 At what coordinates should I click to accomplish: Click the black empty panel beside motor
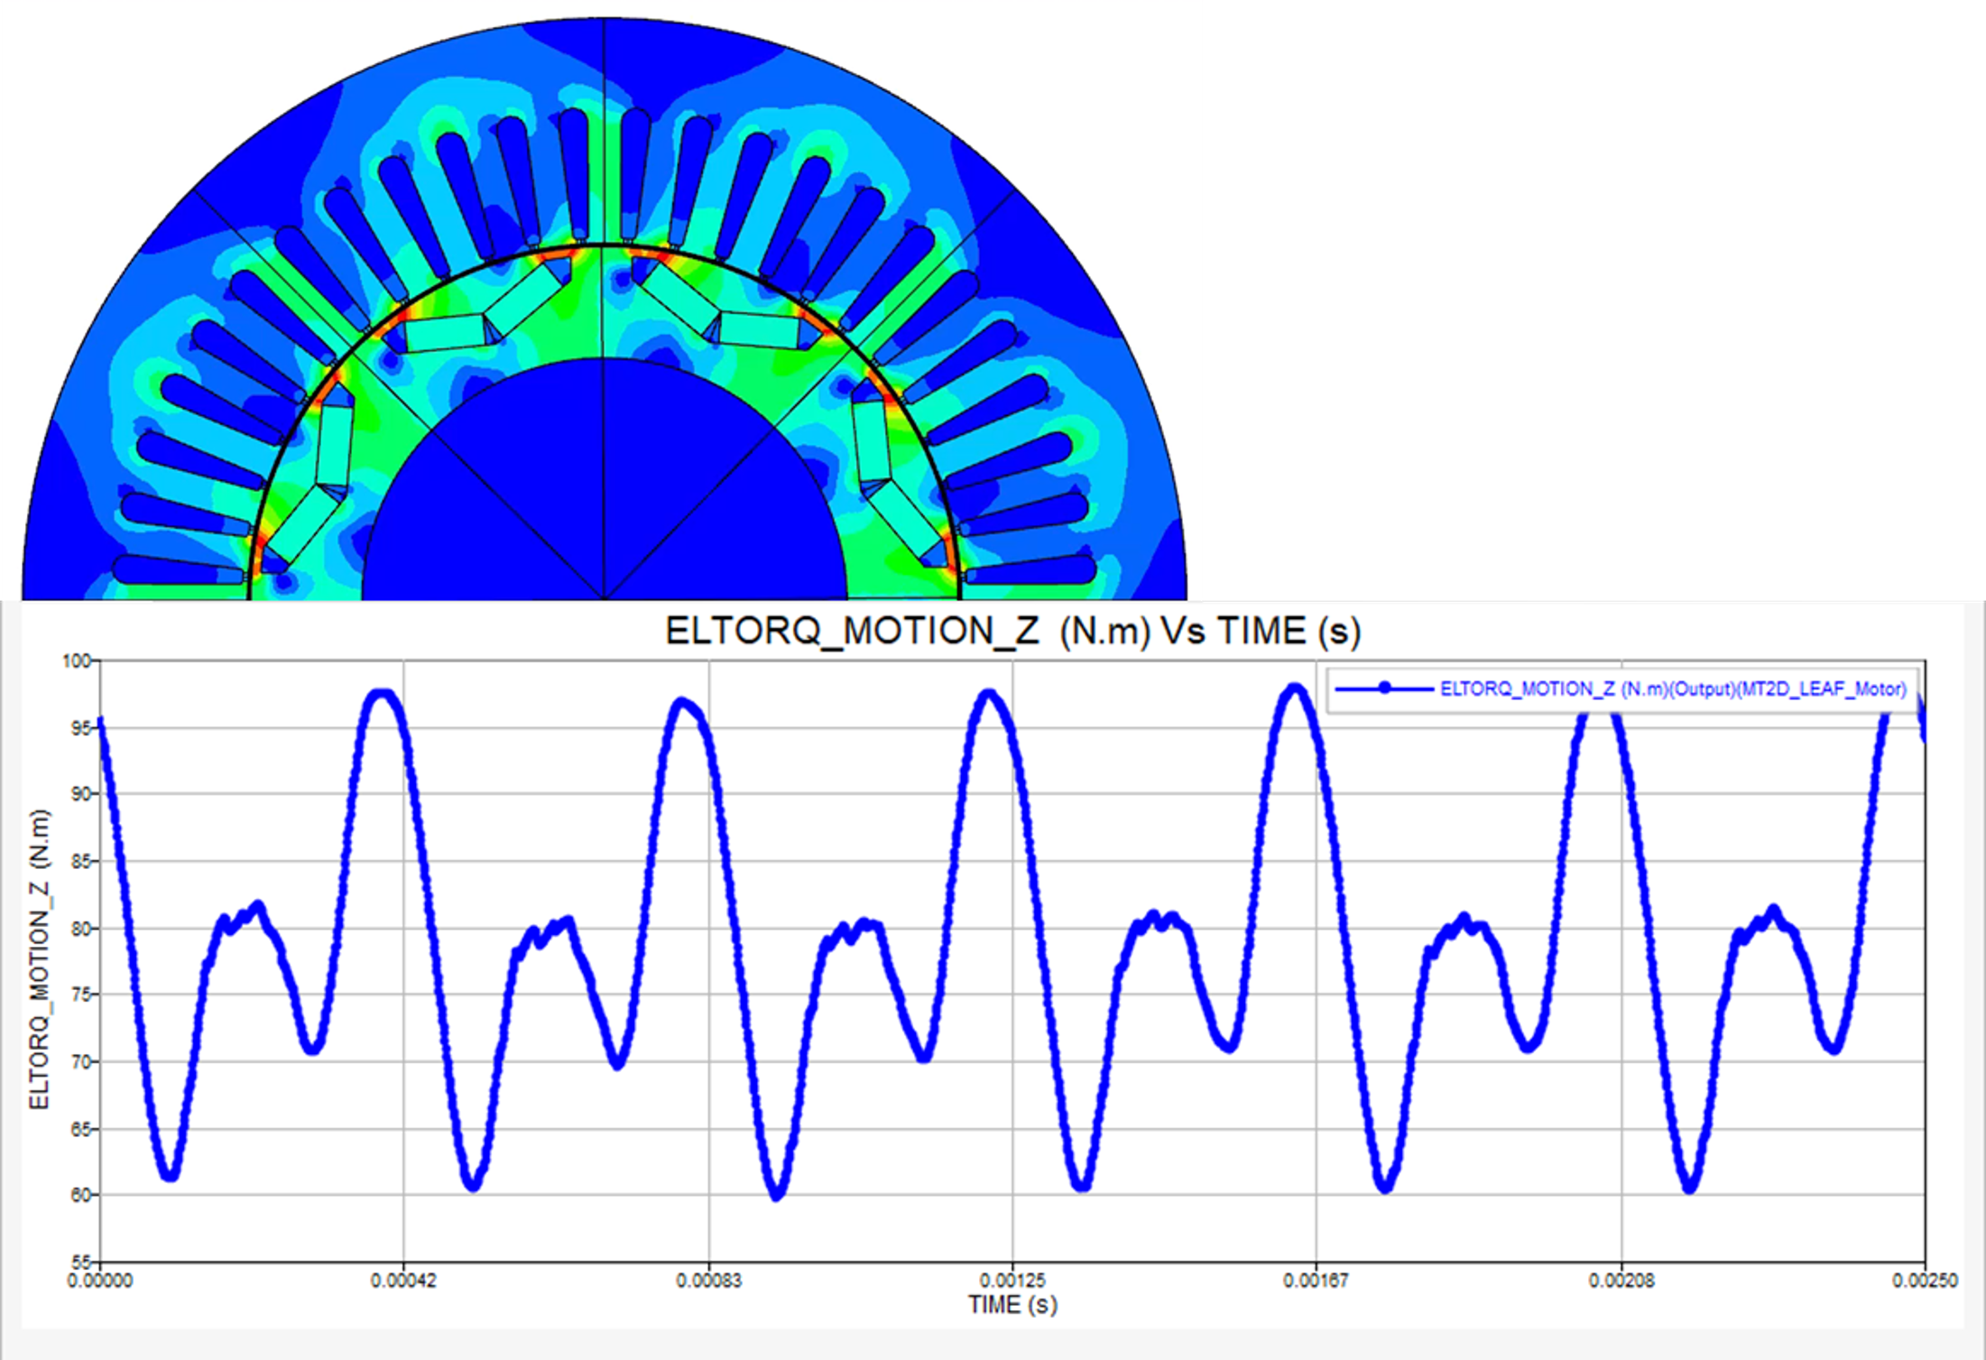tap(1594, 298)
